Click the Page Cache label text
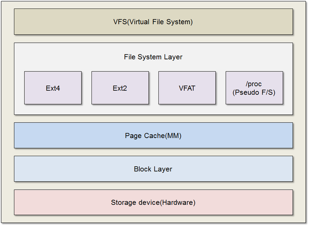Image resolution: width=309 pixels, height=226 pixels. (x=153, y=135)
